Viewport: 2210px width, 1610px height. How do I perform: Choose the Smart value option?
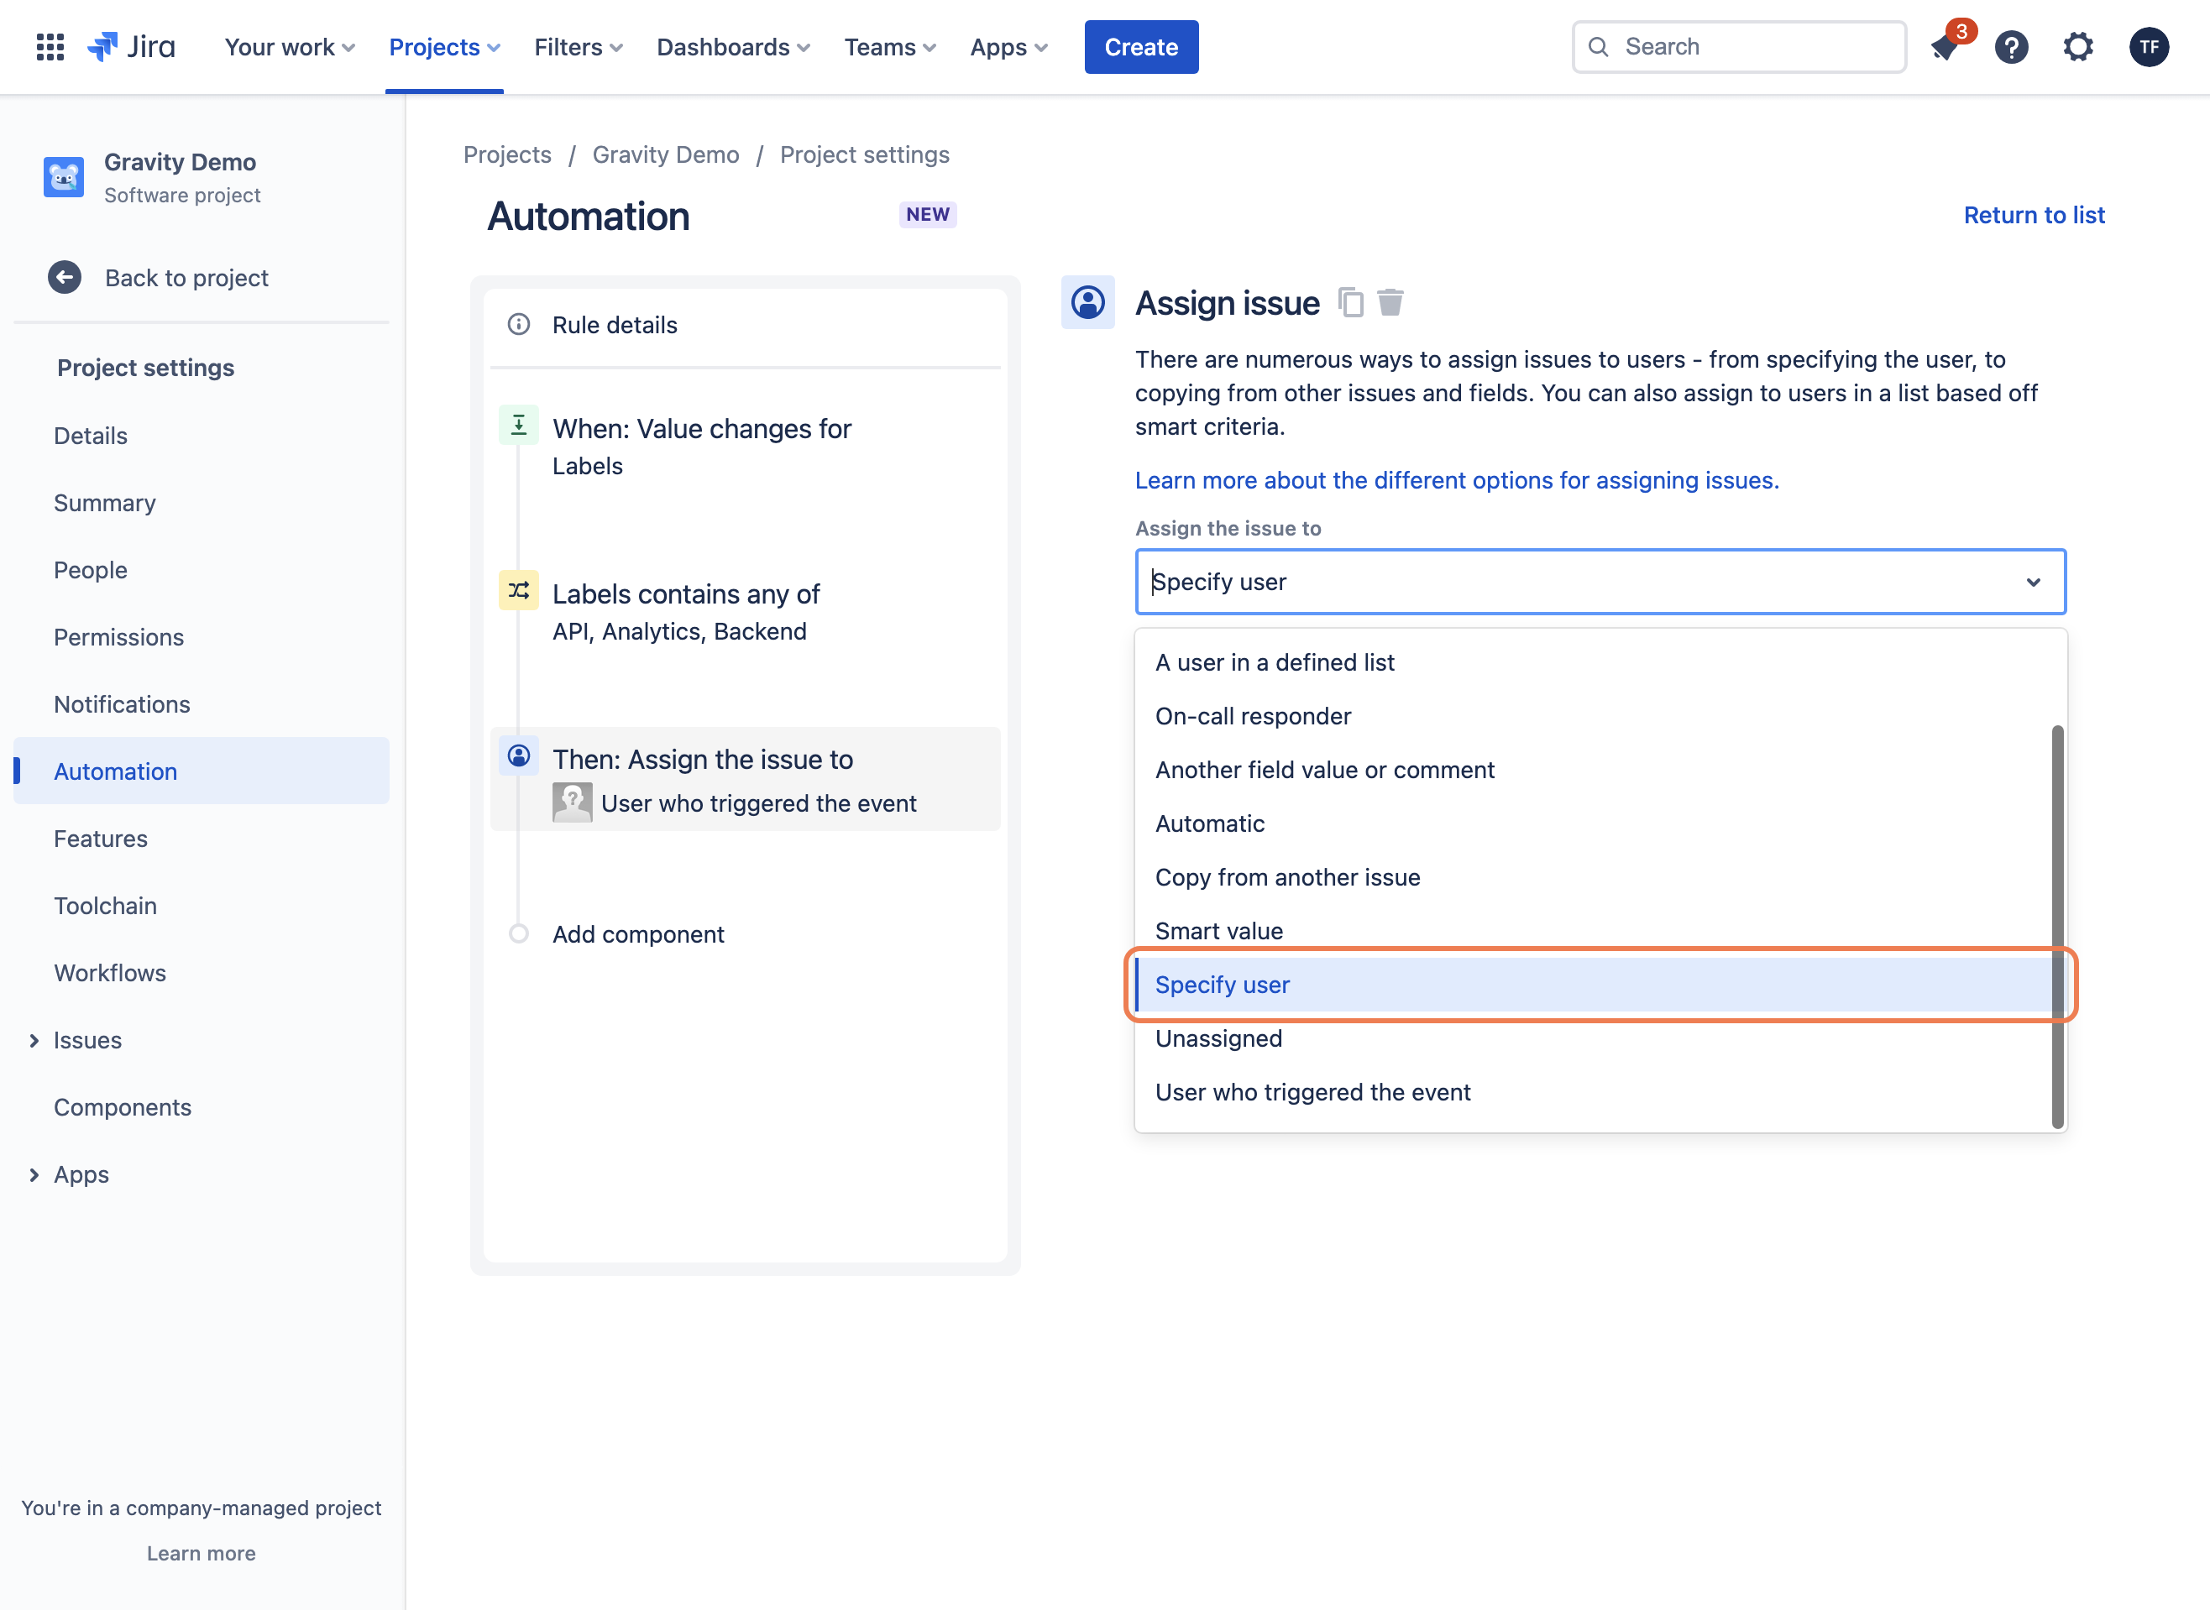[1595, 931]
